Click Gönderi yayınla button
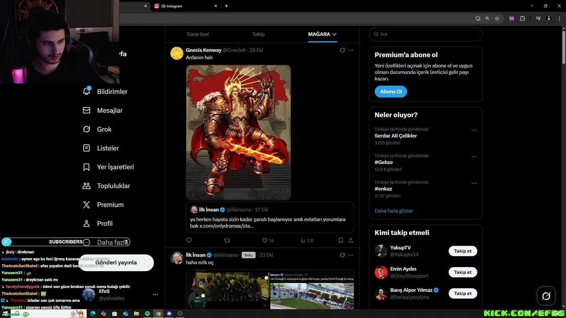Image resolution: width=566 pixels, height=318 pixels. click(x=116, y=262)
